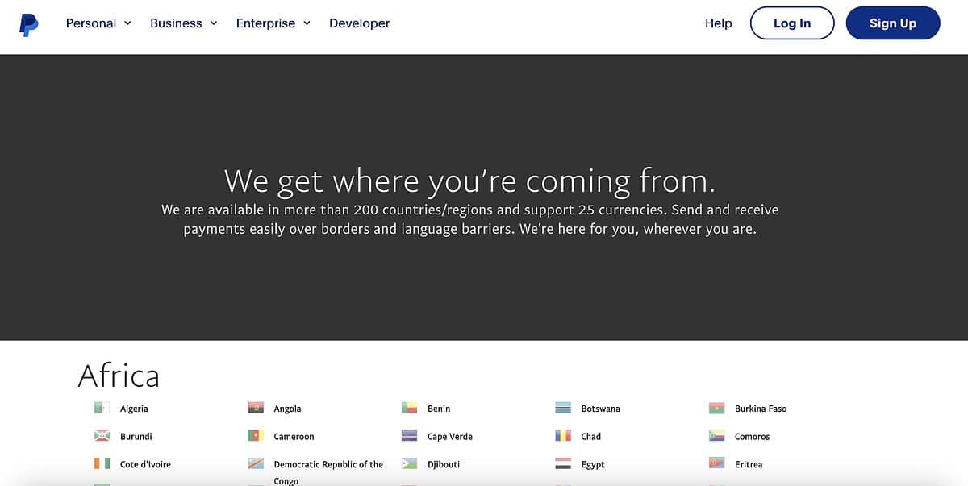Click the Sign Up button

click(x=893, y=23)
